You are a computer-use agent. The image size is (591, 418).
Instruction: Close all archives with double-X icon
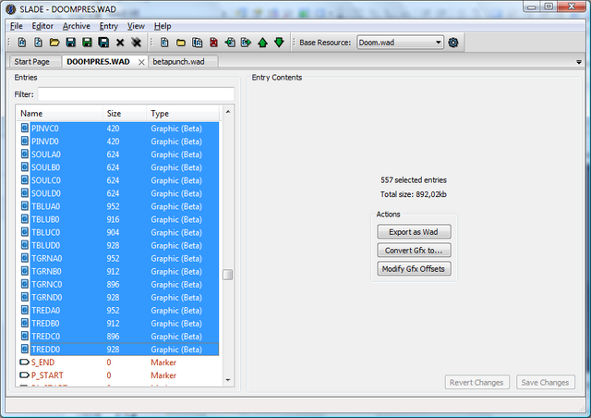136,43
